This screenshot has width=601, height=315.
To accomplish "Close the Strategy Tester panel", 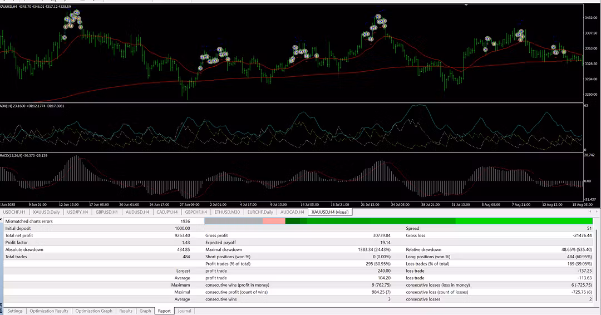I will tap(1, 220).
